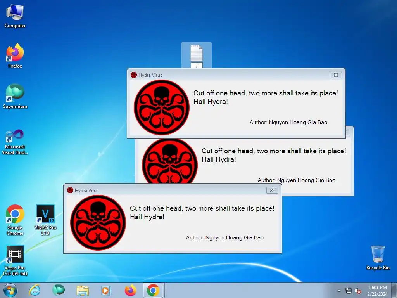Select Vegas Pro 13.0 (64-bit) shortcut
Image resolution: width=397 pixels, height=298 pixels.
[15, 260]
